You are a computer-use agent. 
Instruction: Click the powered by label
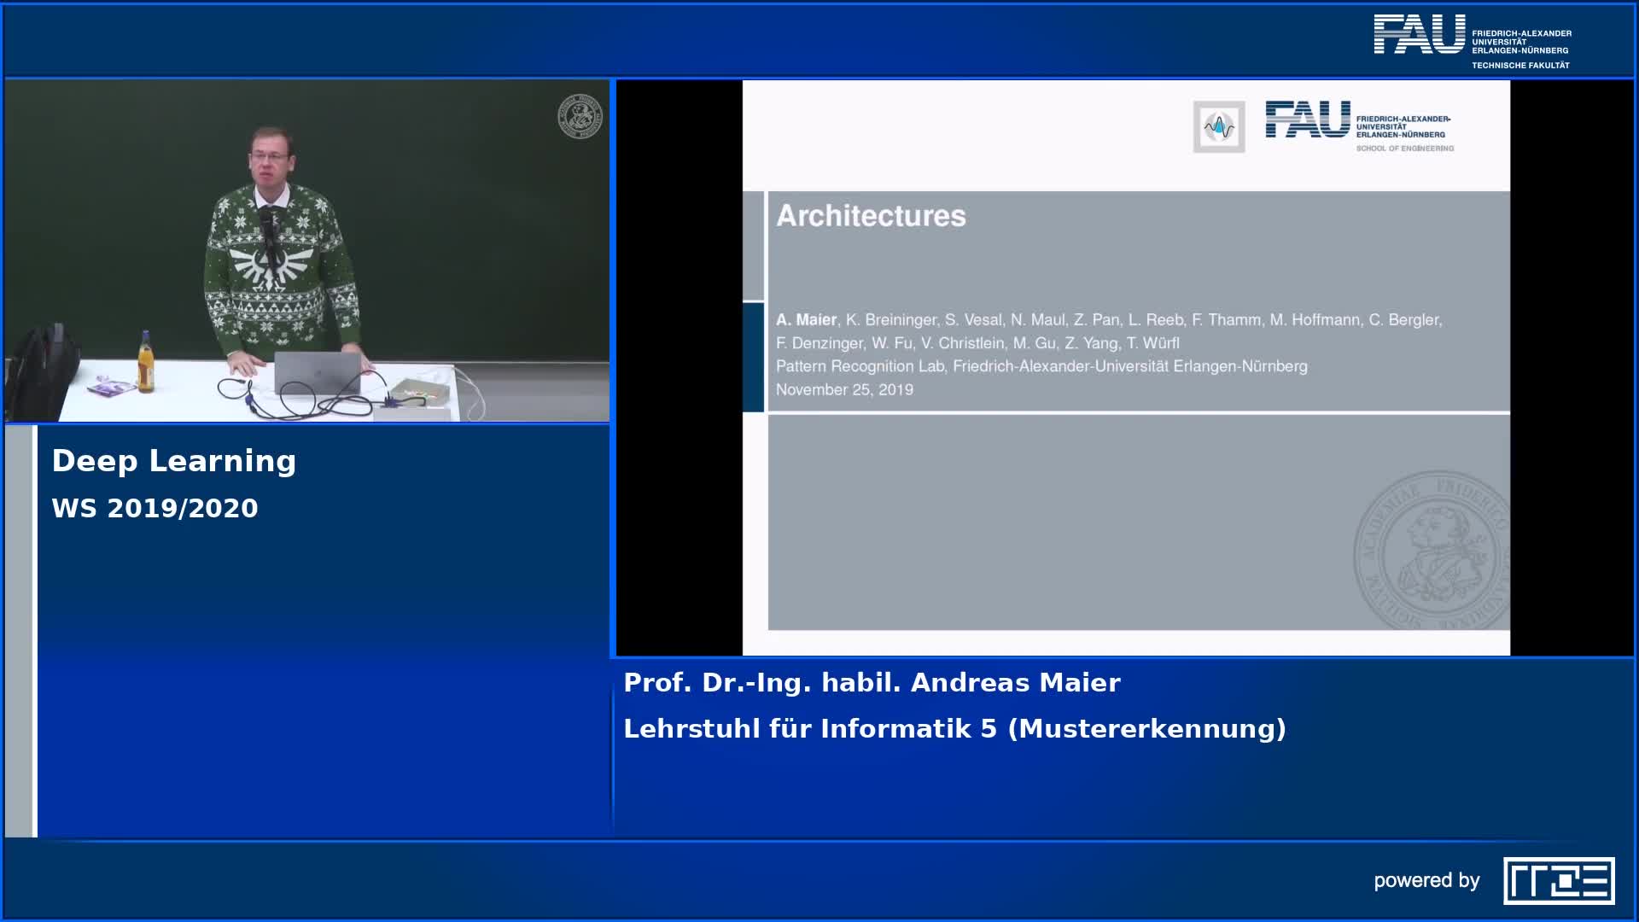pos(1426,880)
